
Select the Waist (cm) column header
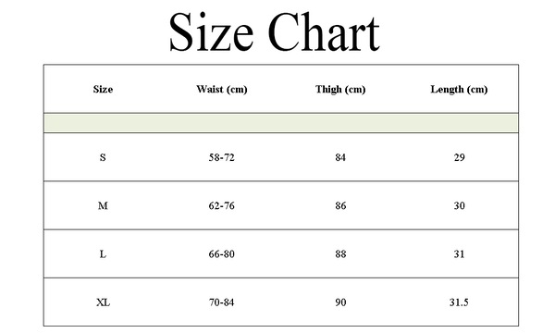click(x=222, y=89)
